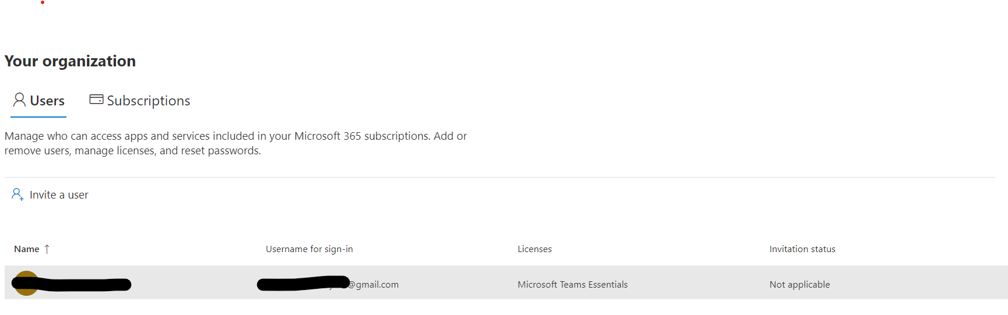Click the Licenses column header
Screen dimensions: 1008x315
coord(535,249)
